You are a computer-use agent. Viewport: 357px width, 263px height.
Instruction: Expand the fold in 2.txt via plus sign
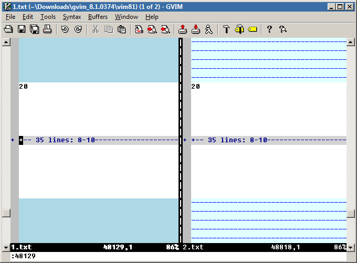[x=185, y=140]
